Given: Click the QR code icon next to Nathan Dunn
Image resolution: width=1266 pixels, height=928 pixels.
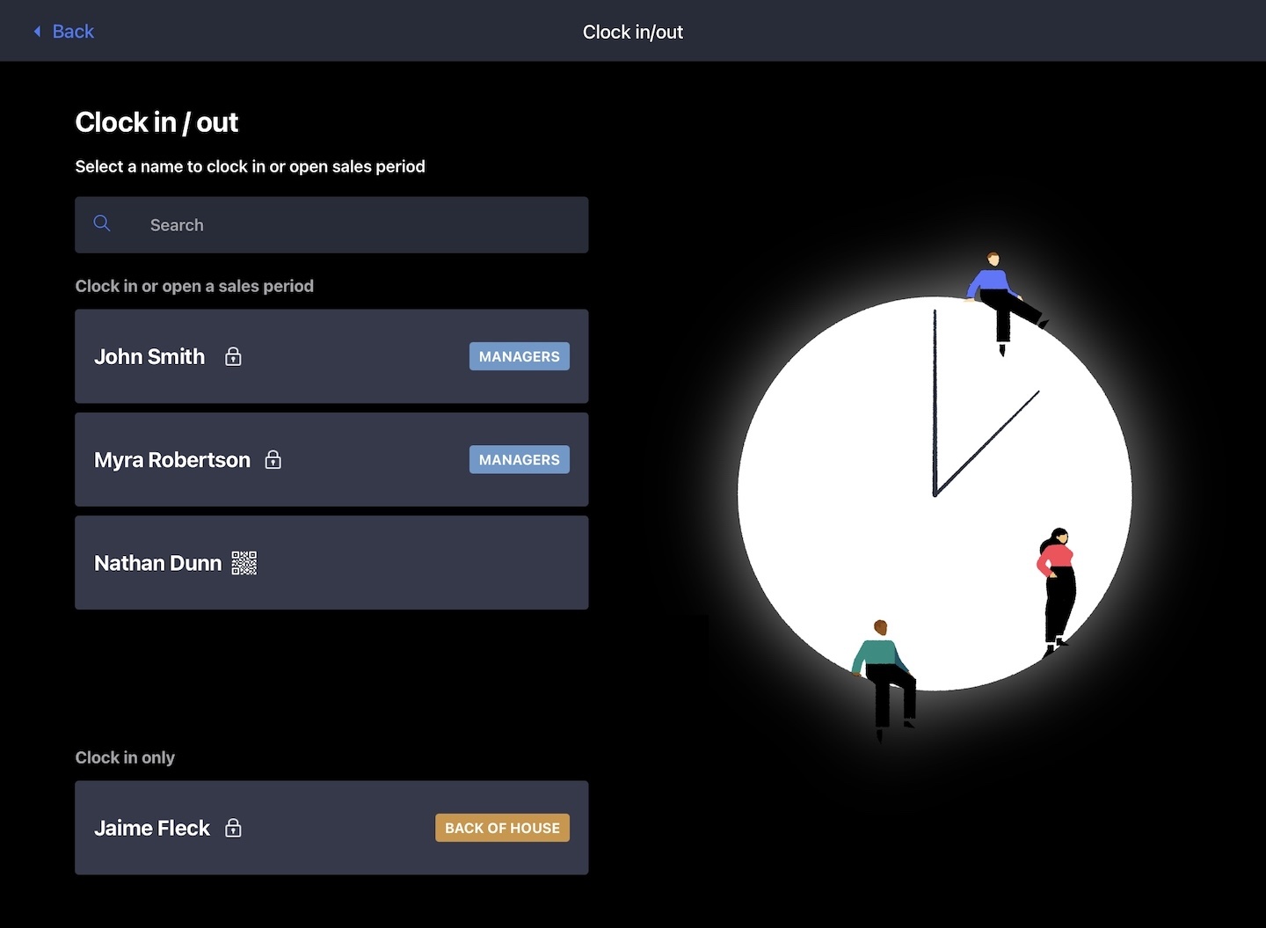Looking at the screenshot, I should 244,563.
